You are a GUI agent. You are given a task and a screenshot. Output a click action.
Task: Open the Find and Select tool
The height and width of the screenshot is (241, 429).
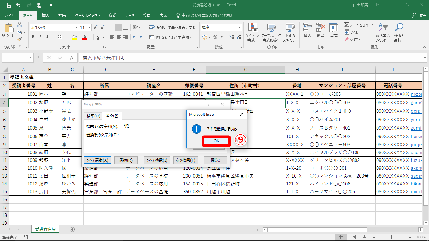pos(399,33)
